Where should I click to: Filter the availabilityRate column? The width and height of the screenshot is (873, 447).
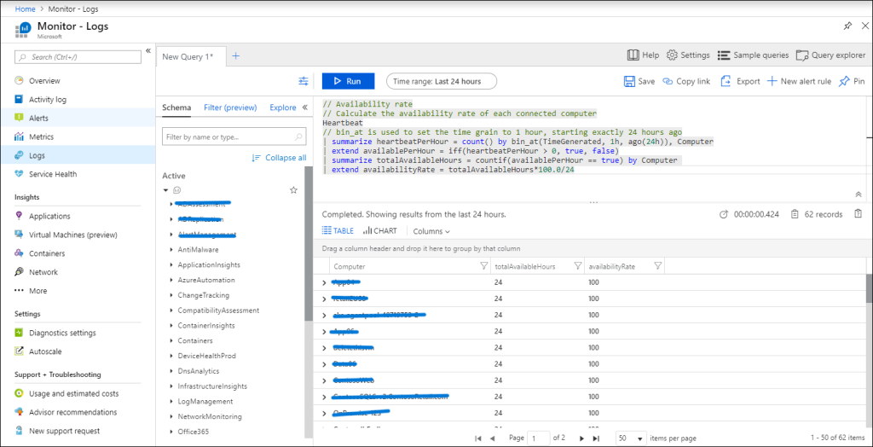click(x=657, y=266)
